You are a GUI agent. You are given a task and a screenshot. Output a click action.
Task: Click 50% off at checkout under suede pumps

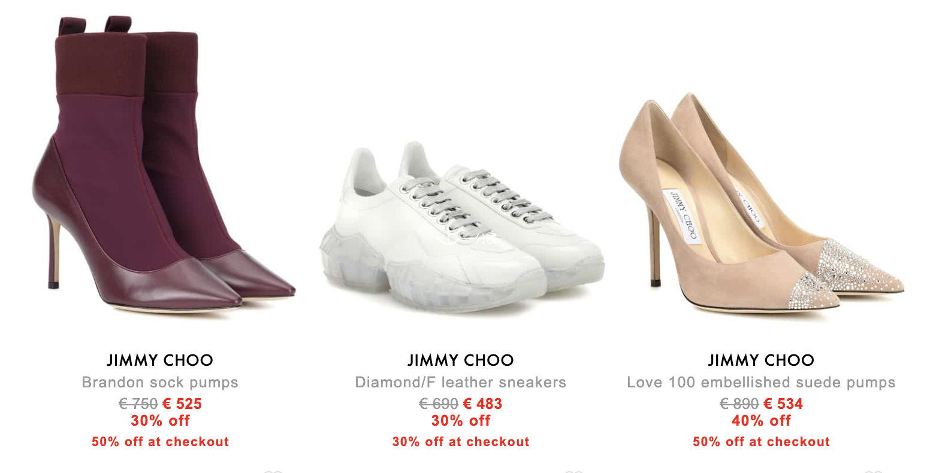pyautogui.click(x=761, y=442)
